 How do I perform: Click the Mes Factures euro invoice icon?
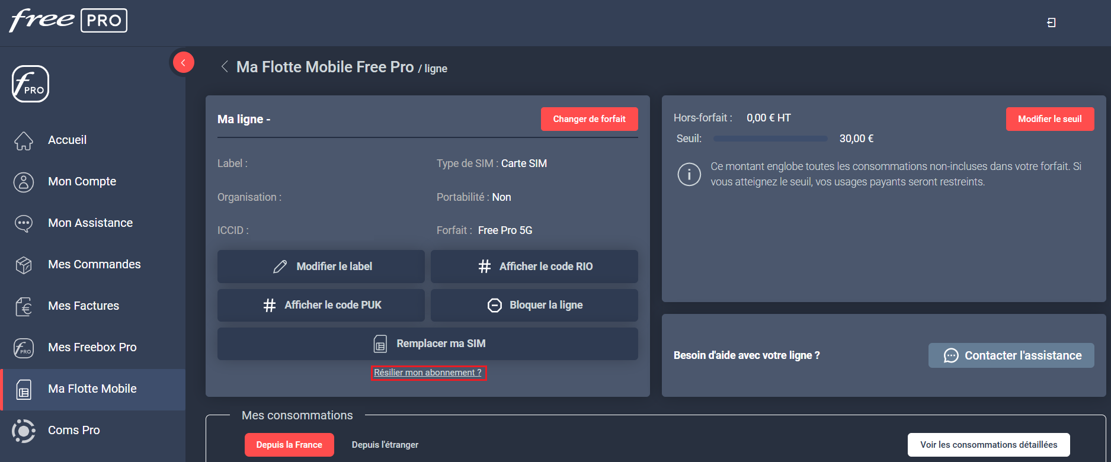point(24,306)
